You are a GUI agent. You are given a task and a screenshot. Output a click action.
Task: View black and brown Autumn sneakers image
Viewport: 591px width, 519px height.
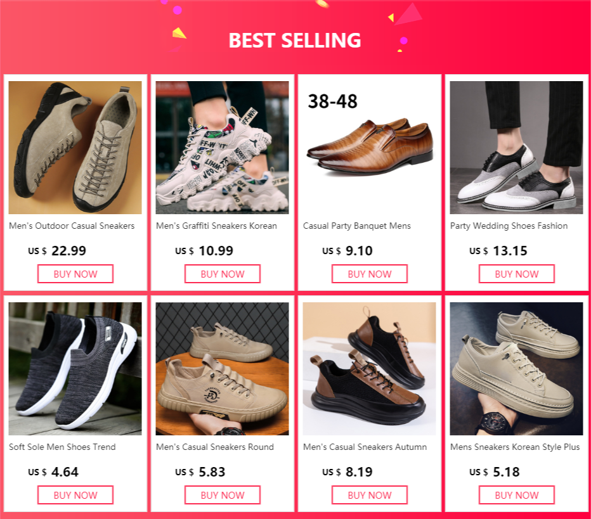point(369,369)
